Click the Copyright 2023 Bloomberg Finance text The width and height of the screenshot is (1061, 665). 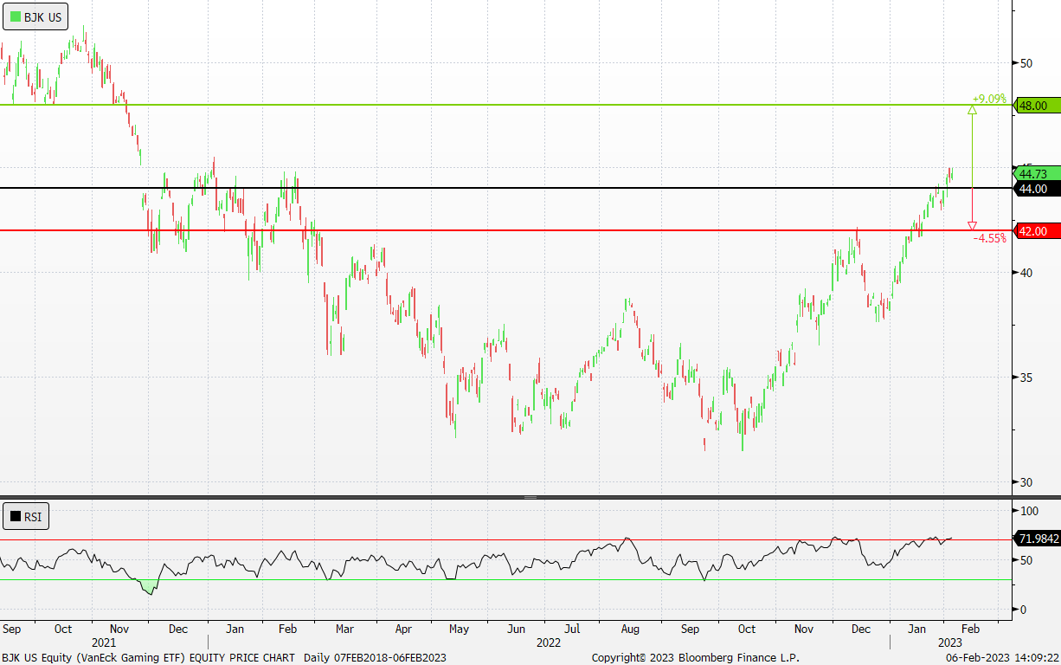pos(695,657)
